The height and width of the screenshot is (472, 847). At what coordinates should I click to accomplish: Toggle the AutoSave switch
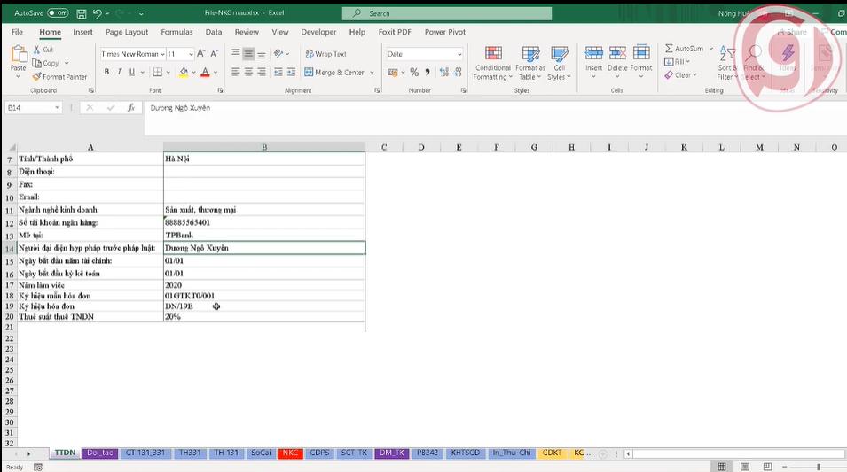57,13
